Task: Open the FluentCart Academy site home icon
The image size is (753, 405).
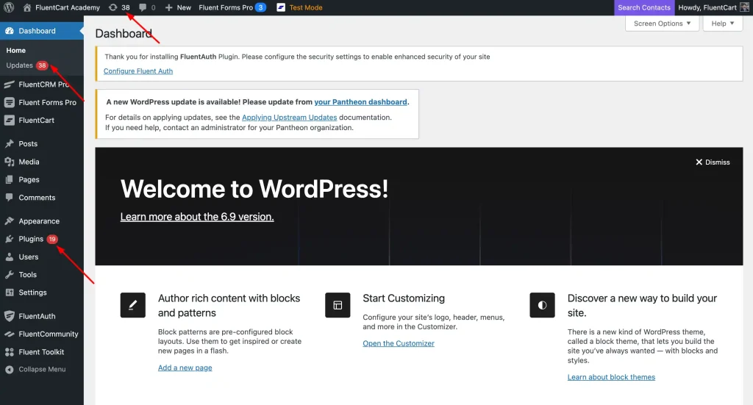Action: 27,7
